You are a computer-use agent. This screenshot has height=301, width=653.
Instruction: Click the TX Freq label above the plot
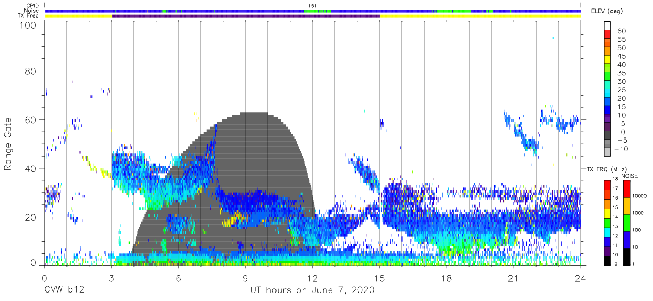point(29,16)
